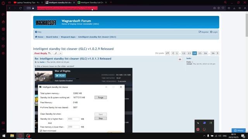Click page vertical scrollbar thumb
The image size is (248, 139).
pos(247,25)
